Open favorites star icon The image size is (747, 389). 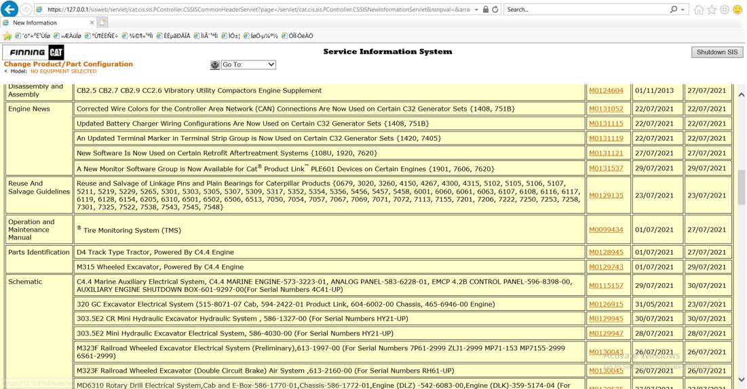pos(711,10)
